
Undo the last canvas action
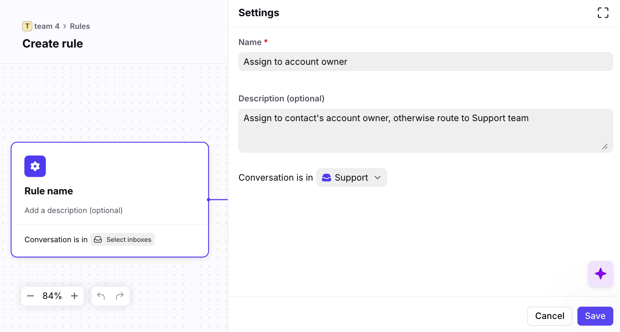(101, 296)
